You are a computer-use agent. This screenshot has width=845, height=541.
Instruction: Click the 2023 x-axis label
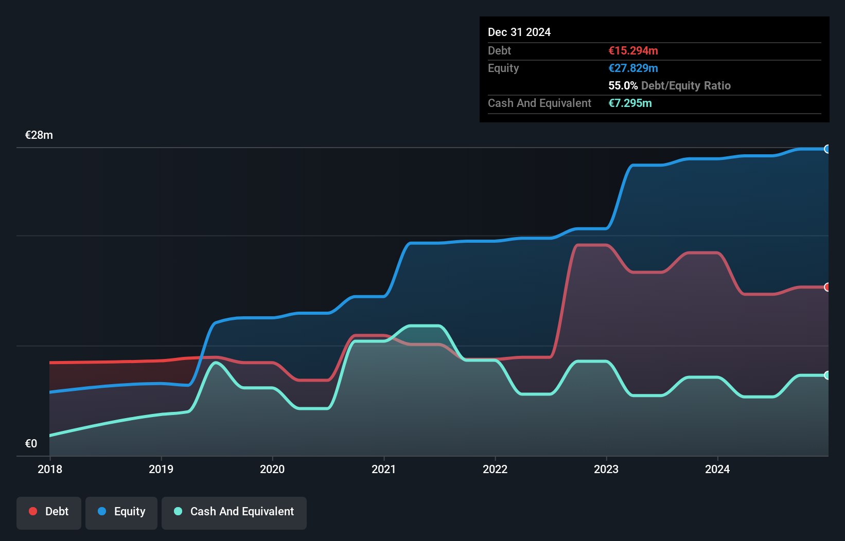(606, 469)
